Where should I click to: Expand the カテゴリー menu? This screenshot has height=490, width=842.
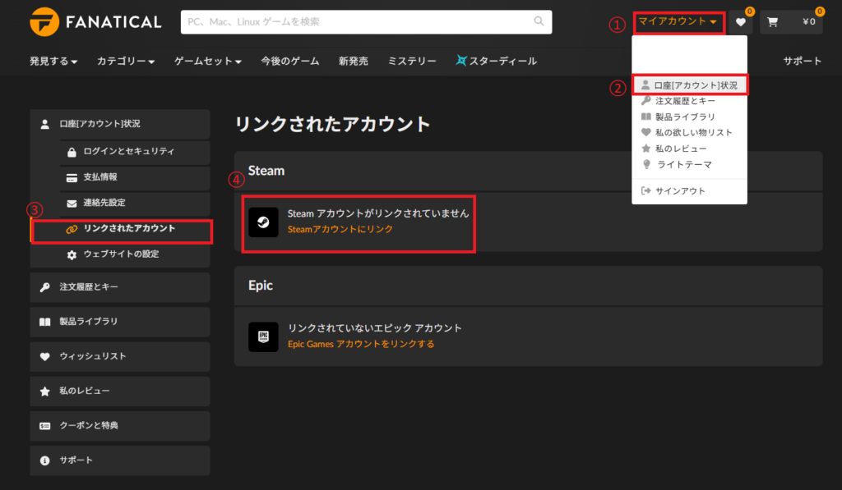click(x=126, y=61)
